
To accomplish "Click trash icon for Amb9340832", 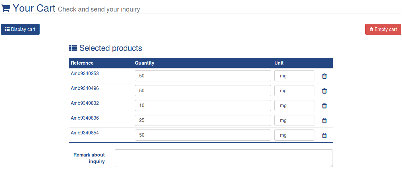I will tap(324, 106).
